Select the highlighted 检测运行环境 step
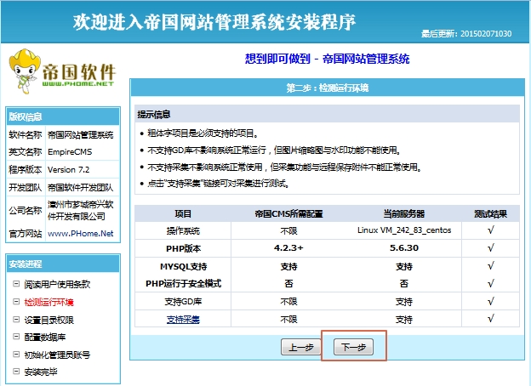 coord(49,302)
